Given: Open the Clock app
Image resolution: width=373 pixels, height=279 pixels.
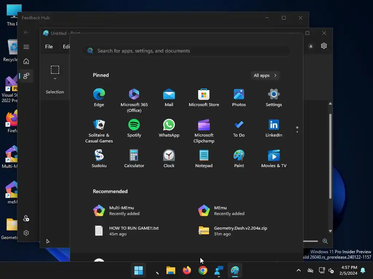Looking at the screenshot, I should 169,159.
